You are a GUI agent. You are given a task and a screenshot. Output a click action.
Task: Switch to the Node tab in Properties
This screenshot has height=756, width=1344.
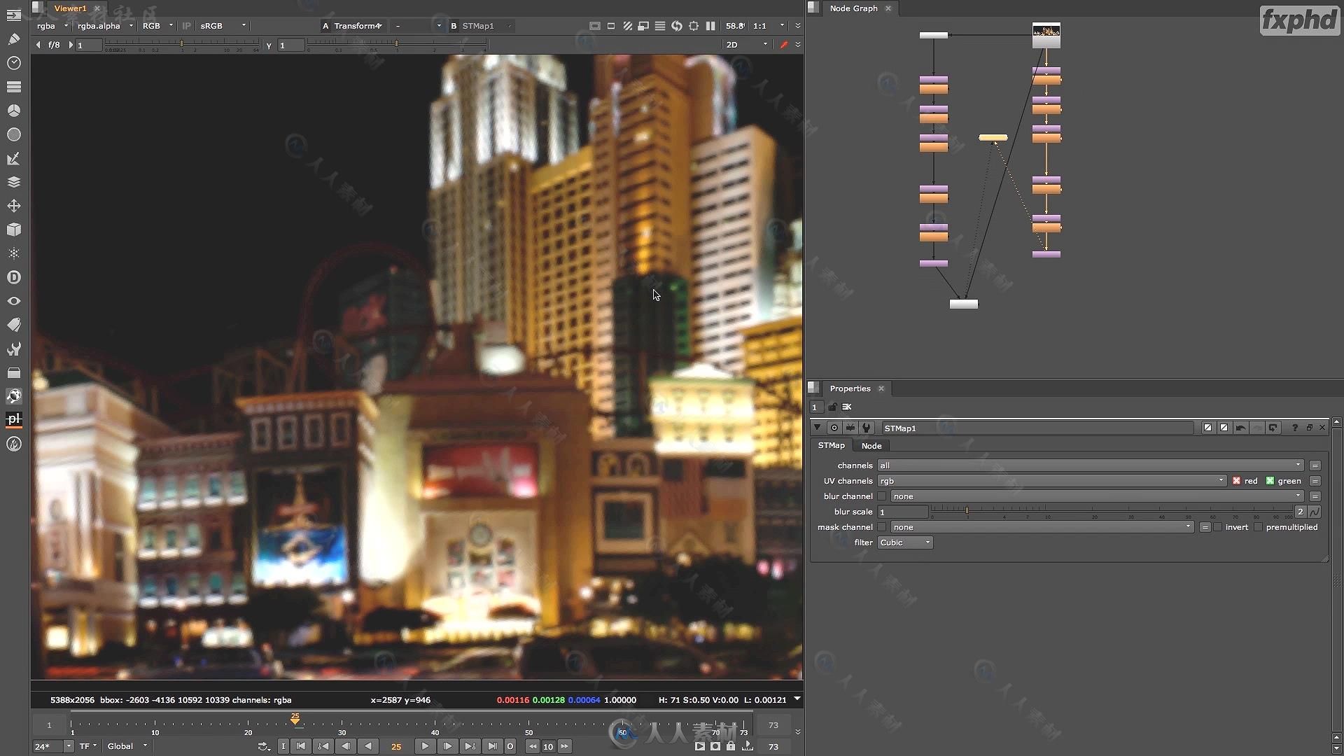tap(871, 446)
